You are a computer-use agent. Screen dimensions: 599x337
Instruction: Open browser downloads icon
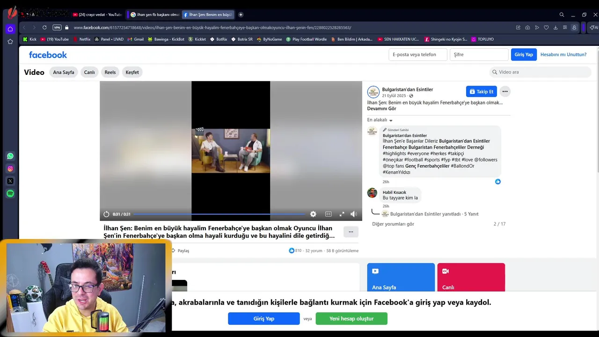(555, 28)
